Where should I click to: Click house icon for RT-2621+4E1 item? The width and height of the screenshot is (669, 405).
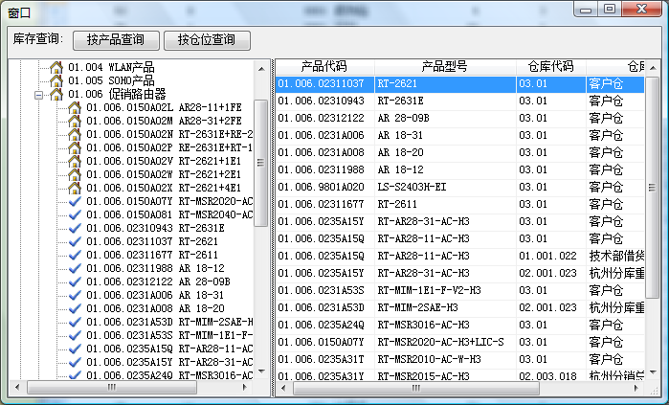click(75, 188)
